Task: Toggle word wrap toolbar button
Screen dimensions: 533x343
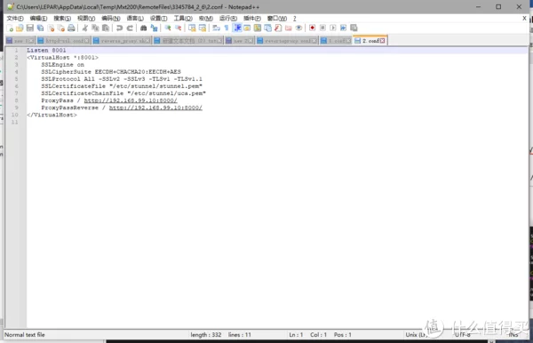Action: tap(216, 28)
